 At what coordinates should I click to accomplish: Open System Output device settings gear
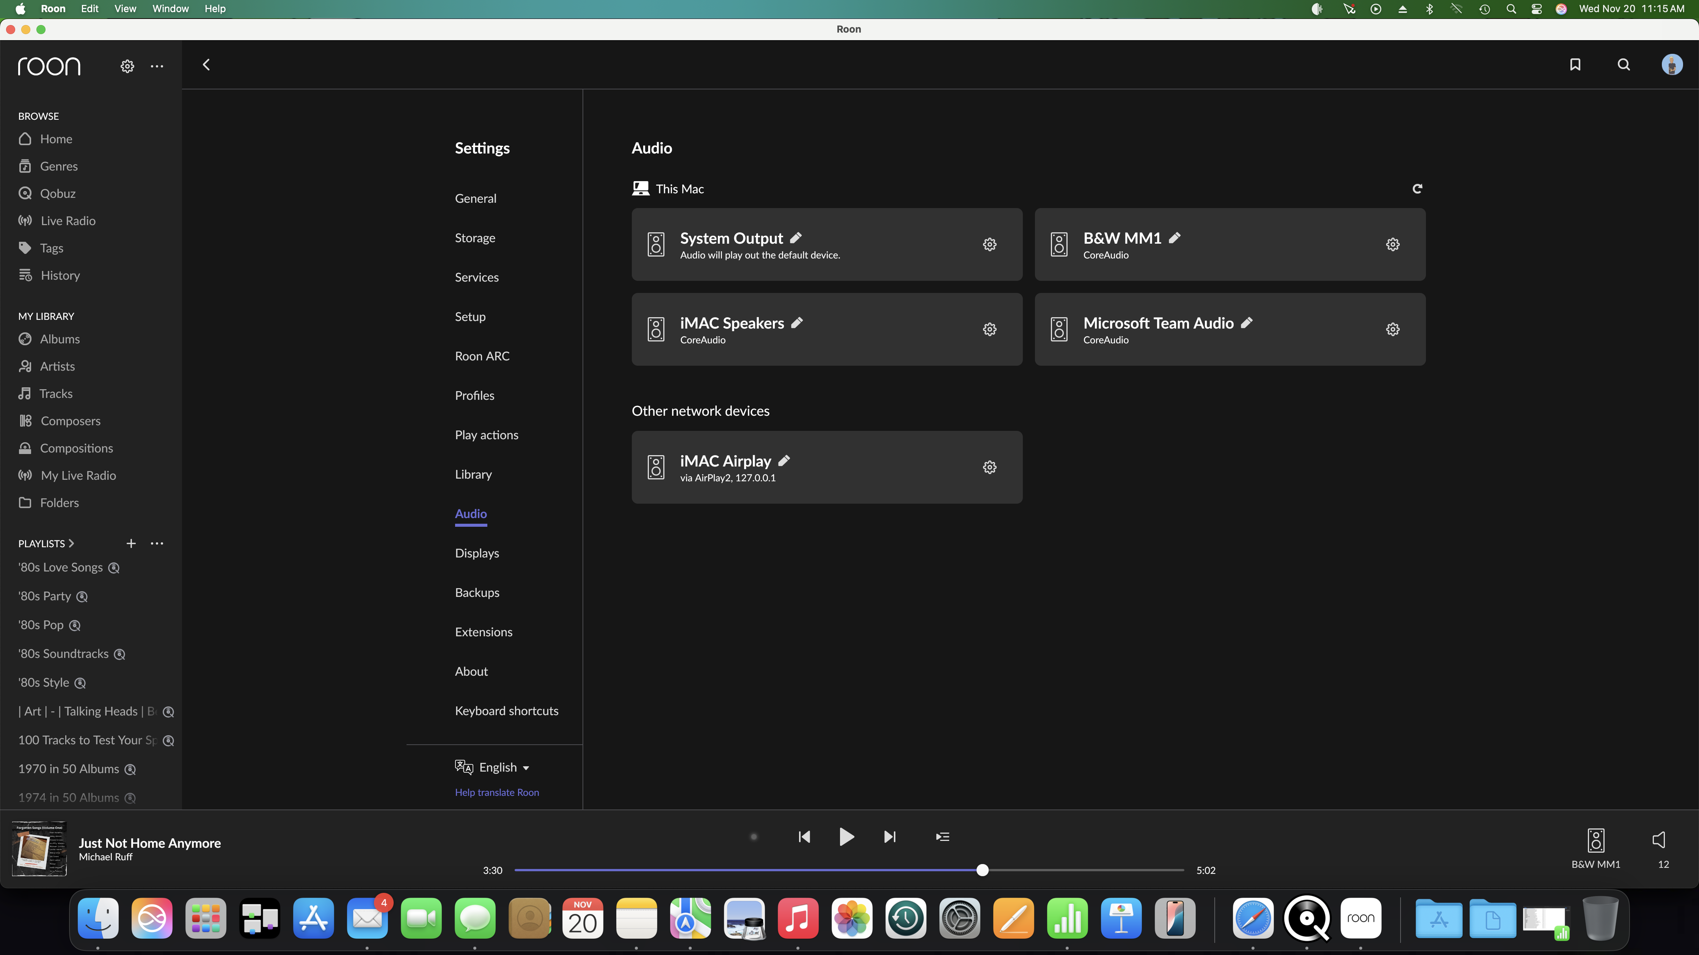tap(989, 244)
